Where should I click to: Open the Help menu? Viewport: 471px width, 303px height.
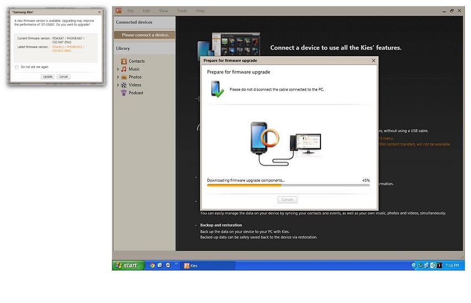tap(200, 11)
